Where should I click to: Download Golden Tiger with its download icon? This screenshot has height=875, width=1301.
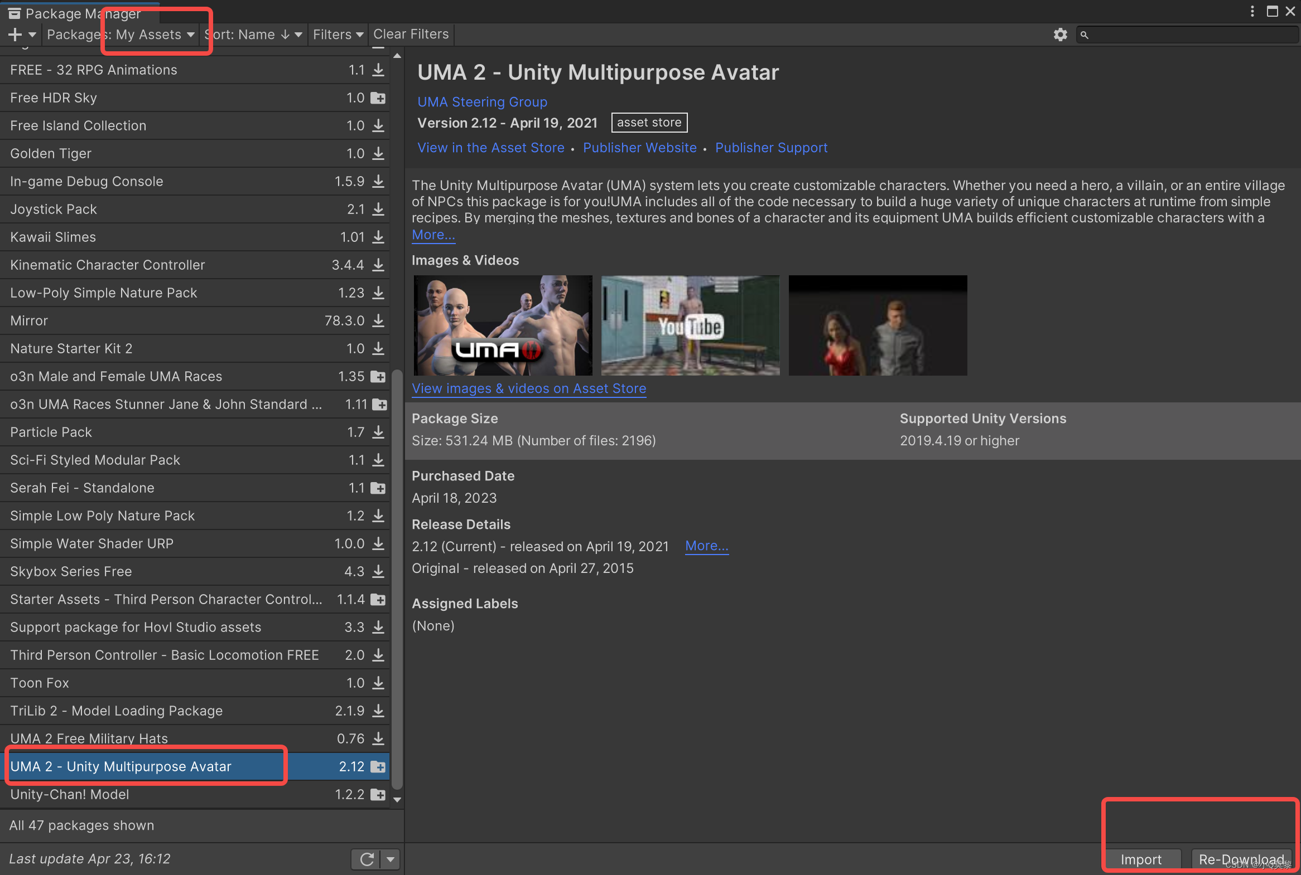[x=379, y=153]
